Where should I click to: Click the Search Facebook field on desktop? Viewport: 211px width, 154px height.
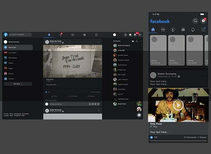[x=20, y=35]
